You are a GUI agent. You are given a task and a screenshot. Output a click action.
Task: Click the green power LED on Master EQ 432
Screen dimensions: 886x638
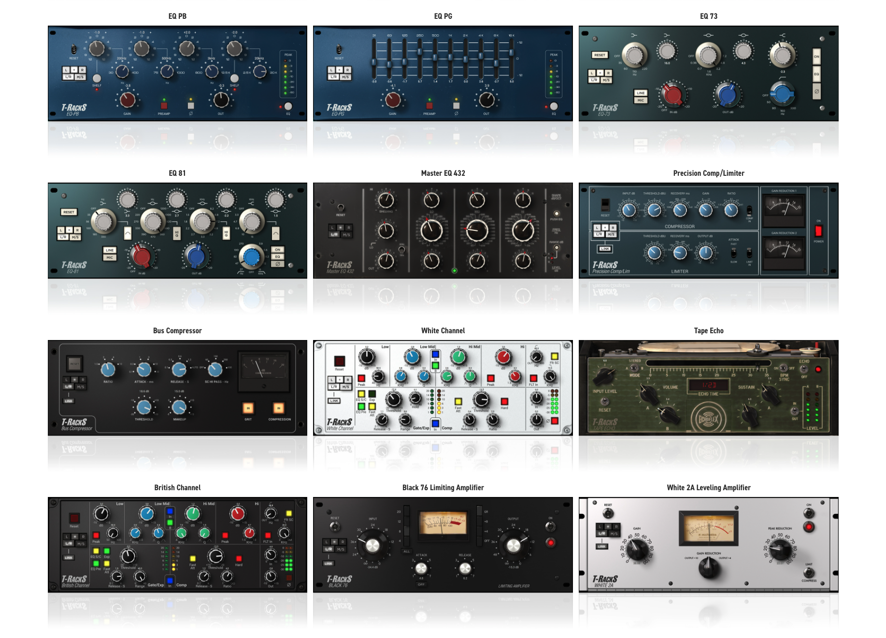tap(454, 270)
